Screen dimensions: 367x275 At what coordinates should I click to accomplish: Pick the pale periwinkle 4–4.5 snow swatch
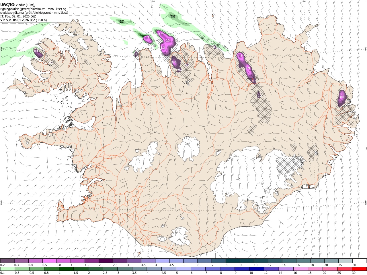(x=162, y=261)
